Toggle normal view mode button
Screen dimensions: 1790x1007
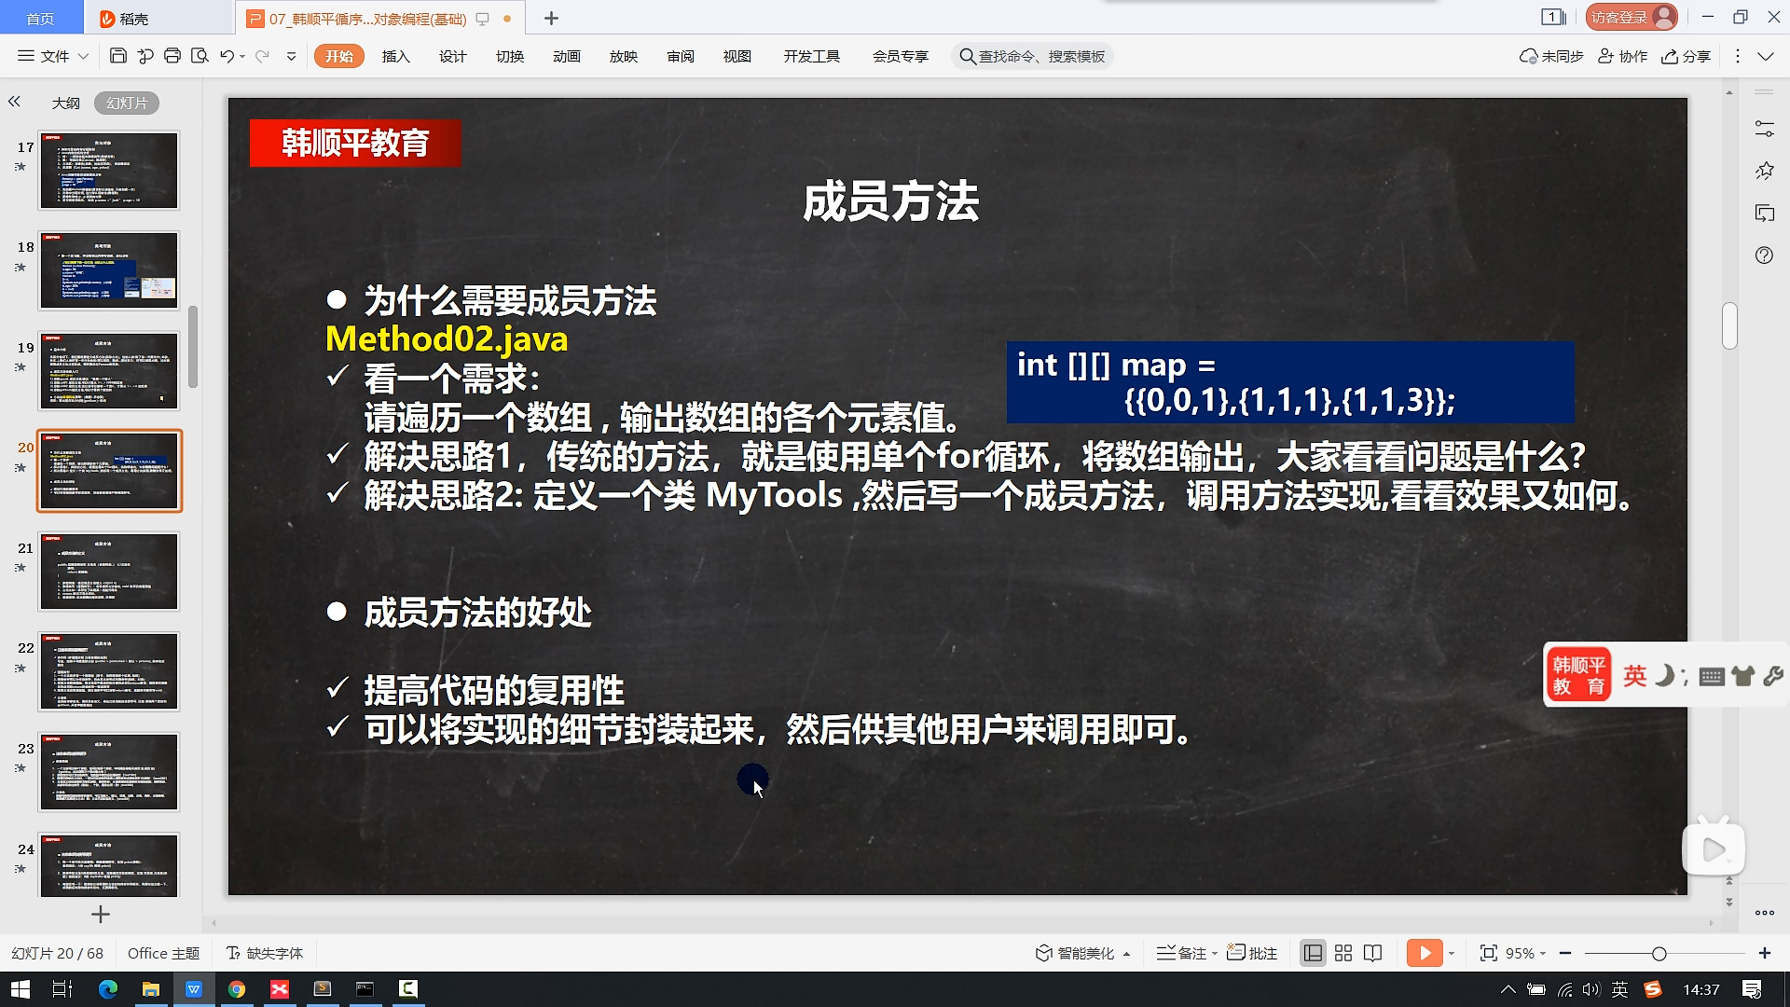[x=1313, y=953]
